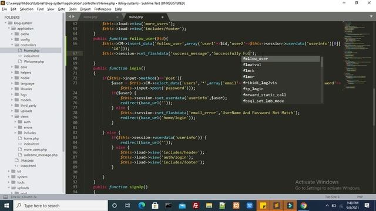Open the Goto menu
Viewport: 376px width, 211px height.
tap(61, 9)
